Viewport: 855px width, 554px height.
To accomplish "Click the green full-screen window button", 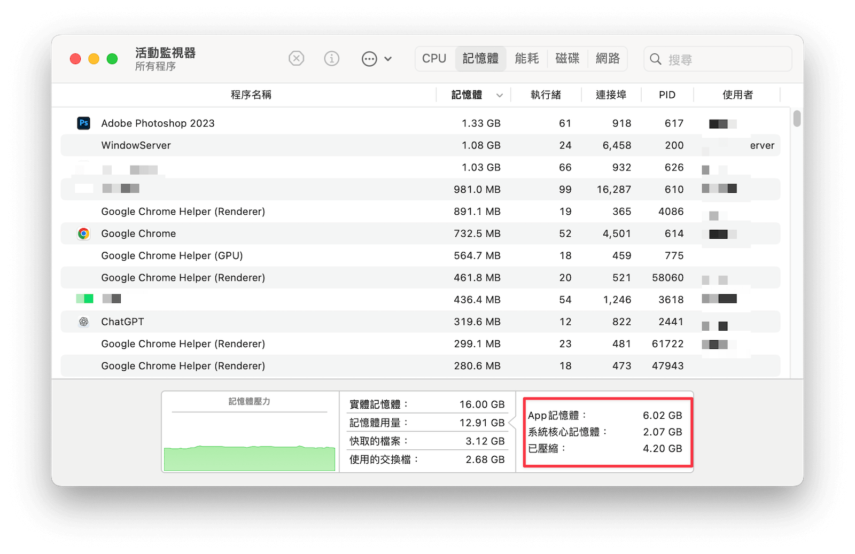I will point(112,59).
